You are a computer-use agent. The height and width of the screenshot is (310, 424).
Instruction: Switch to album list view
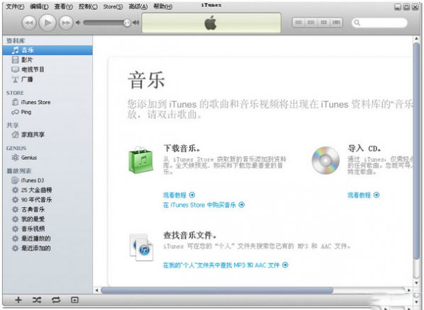pos(311,23)
